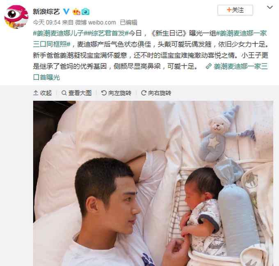The image size is (279, 266).
Task: Rotate the image right with 向右旋转
Action: [x=156, y=93]
